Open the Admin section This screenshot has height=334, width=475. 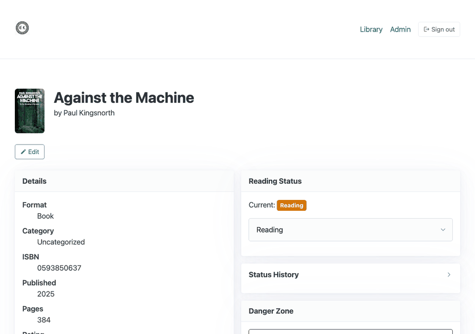pyautogui.click(x=400, y=29)
